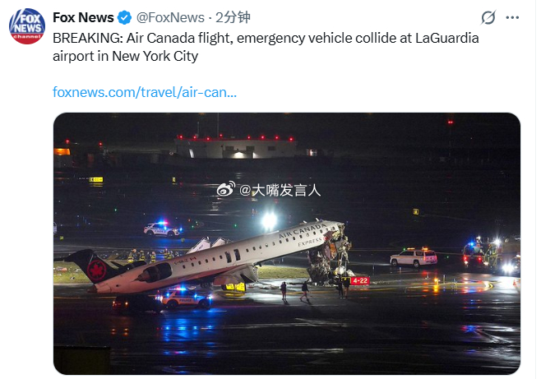
Task: Click the fire truck at the photo's right edge
Action: click(491, 255)
